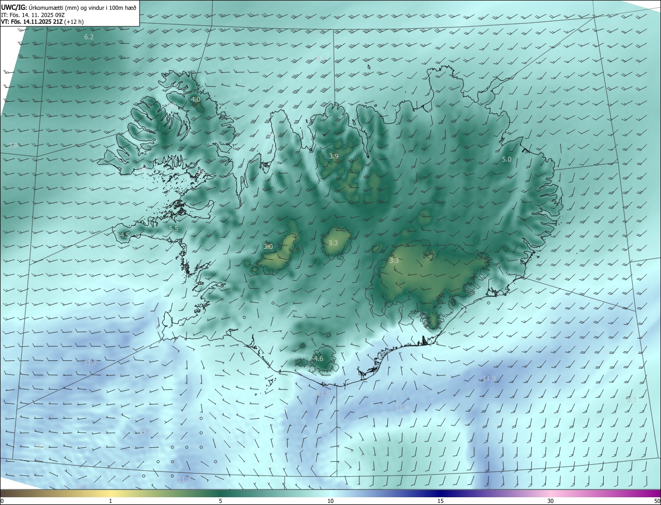Viewport: 661px width, 505px height.
Task: Click the 11.9 value over the sea
Action: tap(489, 378)
